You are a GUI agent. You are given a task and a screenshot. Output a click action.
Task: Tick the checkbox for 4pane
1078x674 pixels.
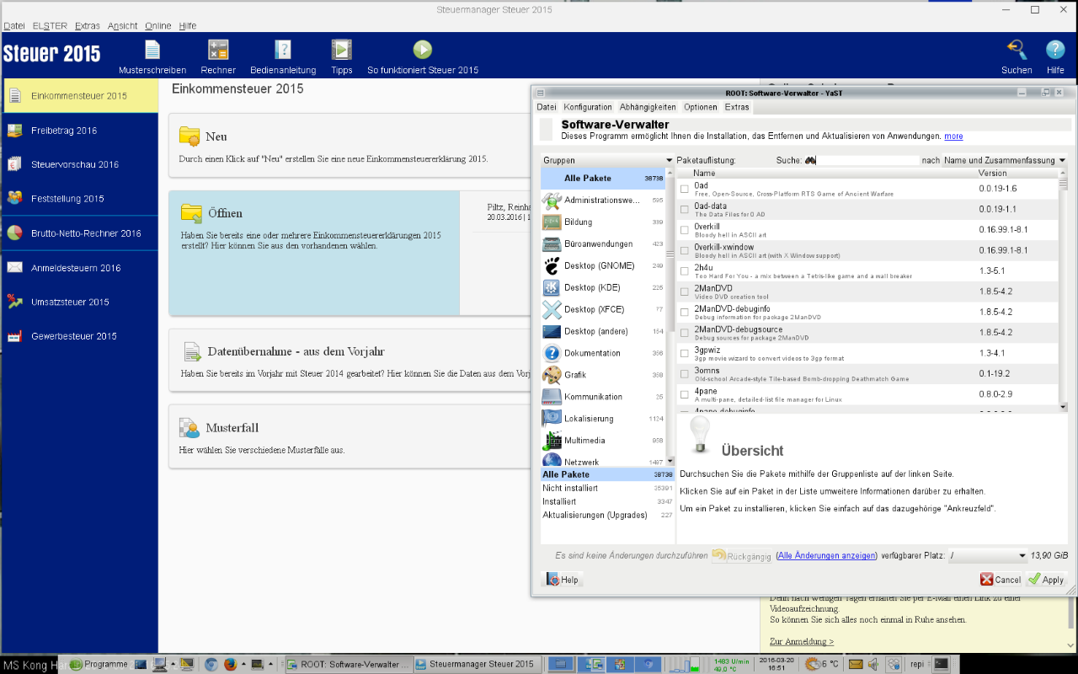point(685,395)
